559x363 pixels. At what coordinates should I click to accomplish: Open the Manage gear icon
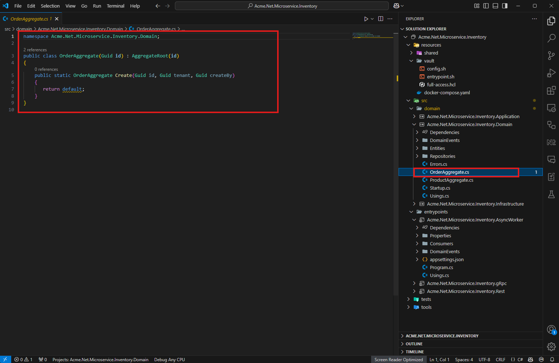[551, 347]
